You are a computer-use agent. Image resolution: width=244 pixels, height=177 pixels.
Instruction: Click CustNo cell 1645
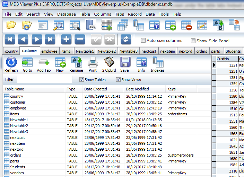pos(227,146)
